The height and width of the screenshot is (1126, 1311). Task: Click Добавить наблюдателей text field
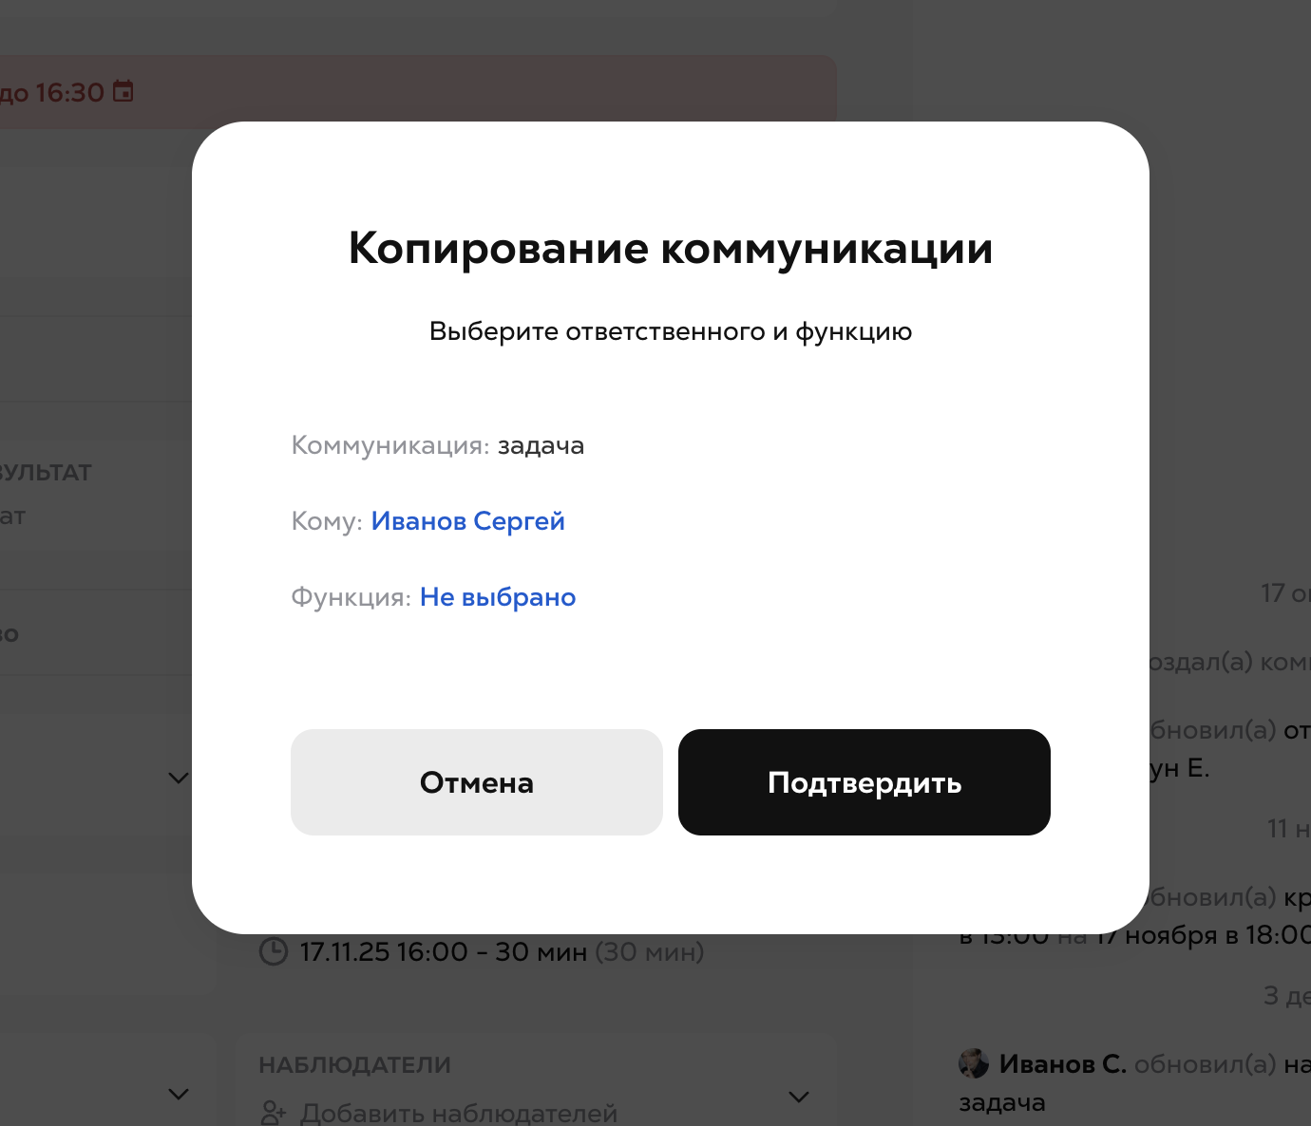click(459, 1113)
